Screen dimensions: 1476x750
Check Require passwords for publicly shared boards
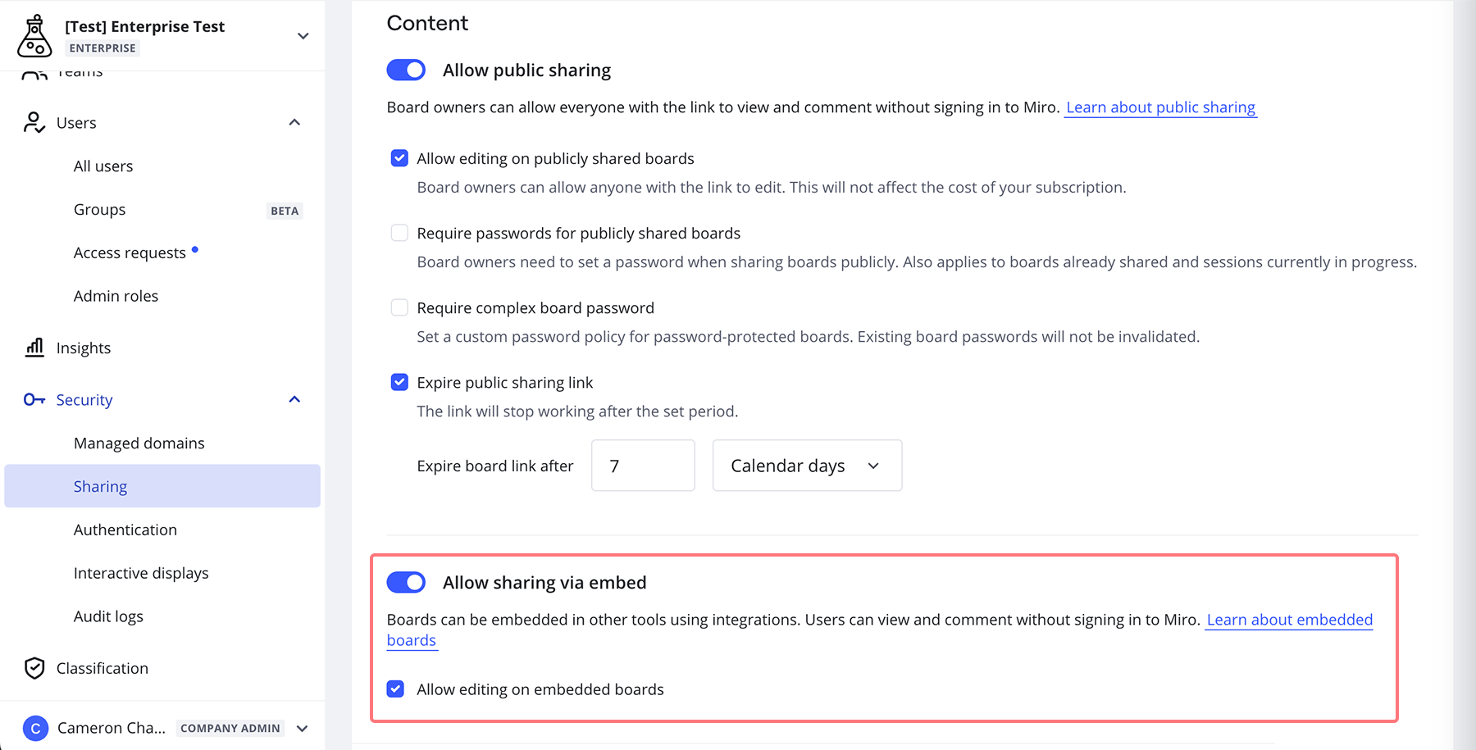coord(399,234)
